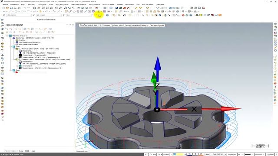This screenshot has width=278, height=156.
Task: Open Настройка заготовки in the tree
Action: [x=29, y=44]
